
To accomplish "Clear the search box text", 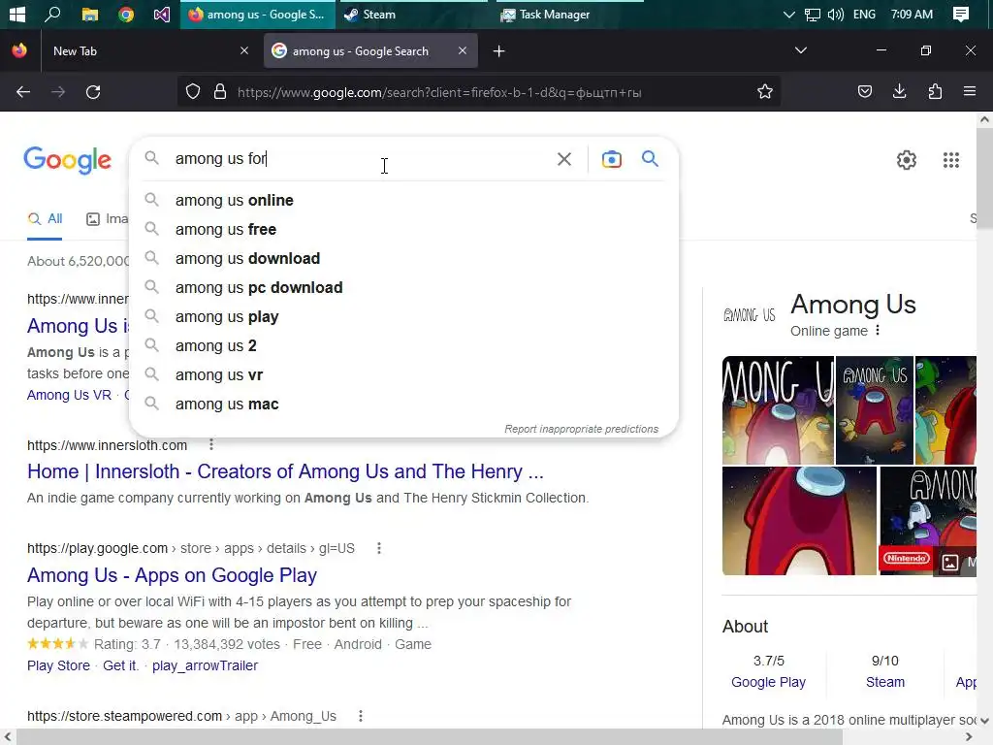I will click(564, 159).
